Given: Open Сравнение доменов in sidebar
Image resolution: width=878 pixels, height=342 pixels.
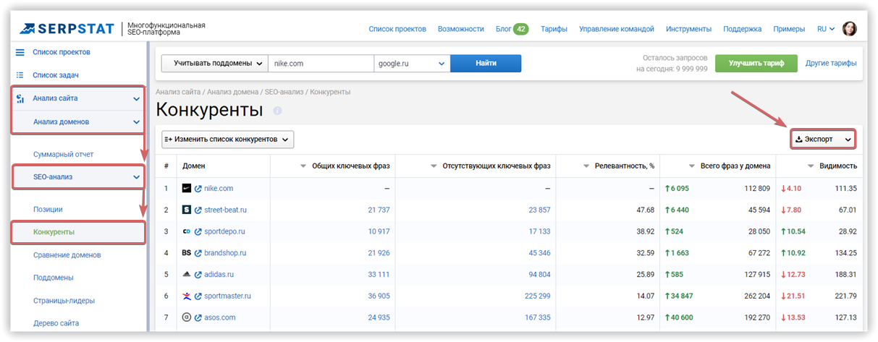Looking at the screenshot, I should pos(67,255).
